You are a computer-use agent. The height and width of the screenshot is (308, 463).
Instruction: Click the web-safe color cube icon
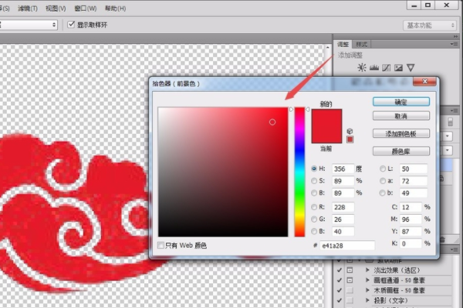coord(350,131)
